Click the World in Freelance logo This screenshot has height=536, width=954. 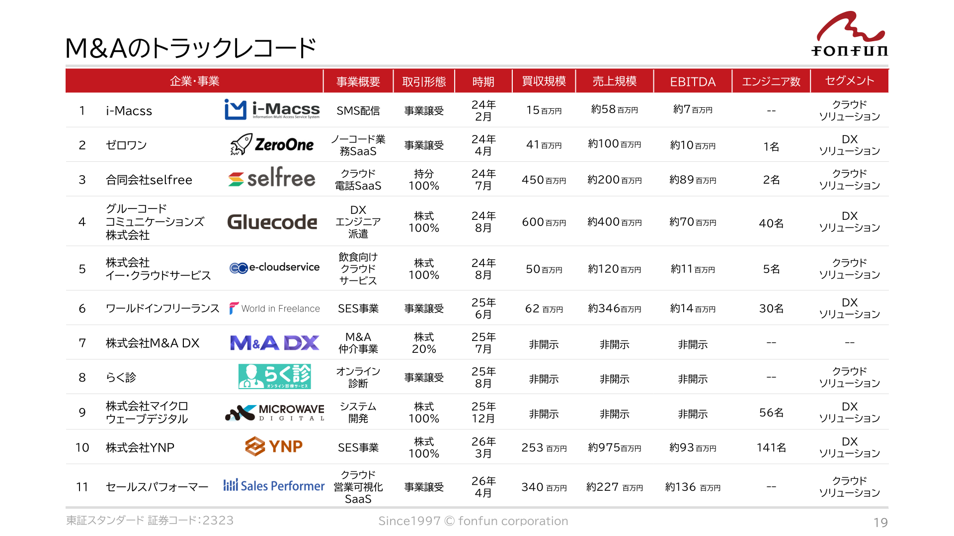click(274, 308)
